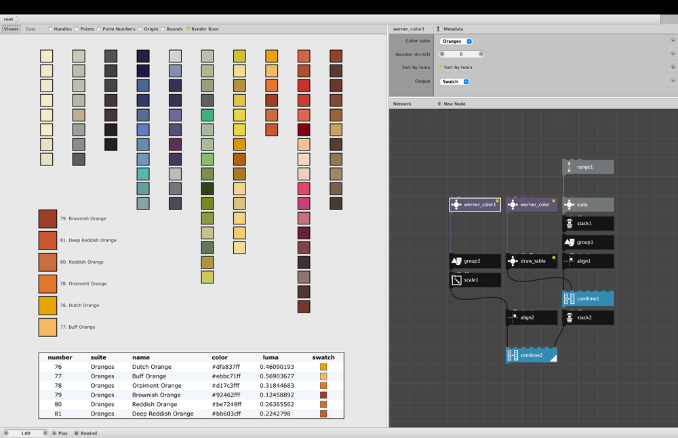Toggle the Point Numbers checkbox
Image resolution: width=678 pixels, height=438 pixels.
pos(99,29)
